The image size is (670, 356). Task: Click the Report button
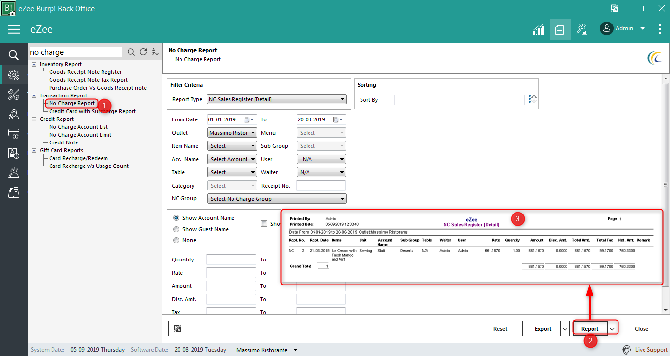(x=590, y=329)
